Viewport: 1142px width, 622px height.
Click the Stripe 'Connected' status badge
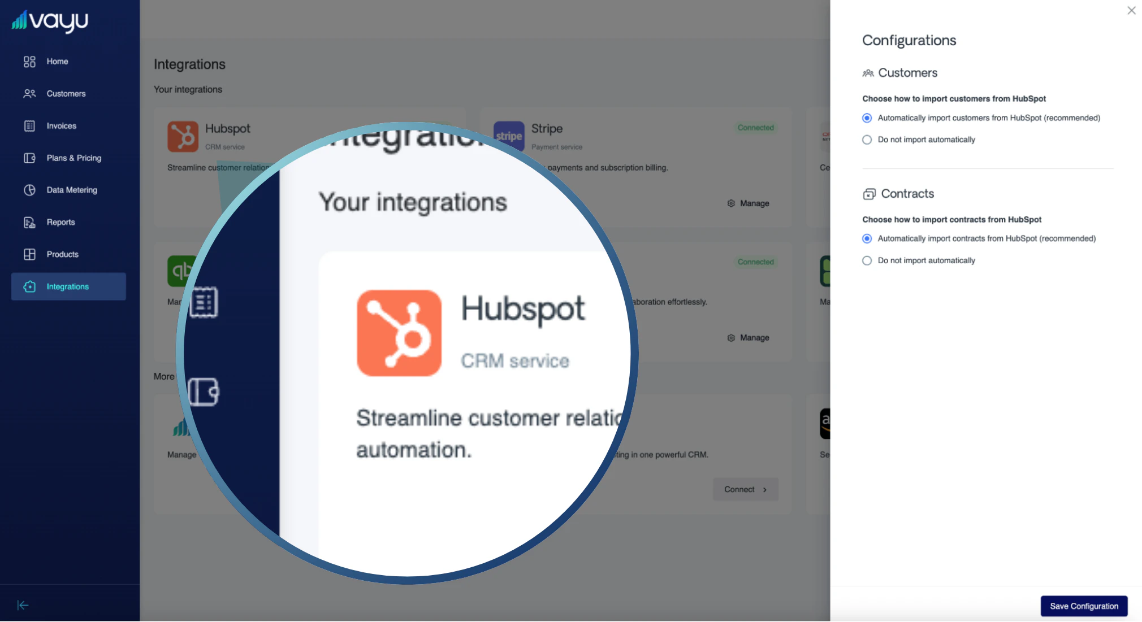click(755, 128)
